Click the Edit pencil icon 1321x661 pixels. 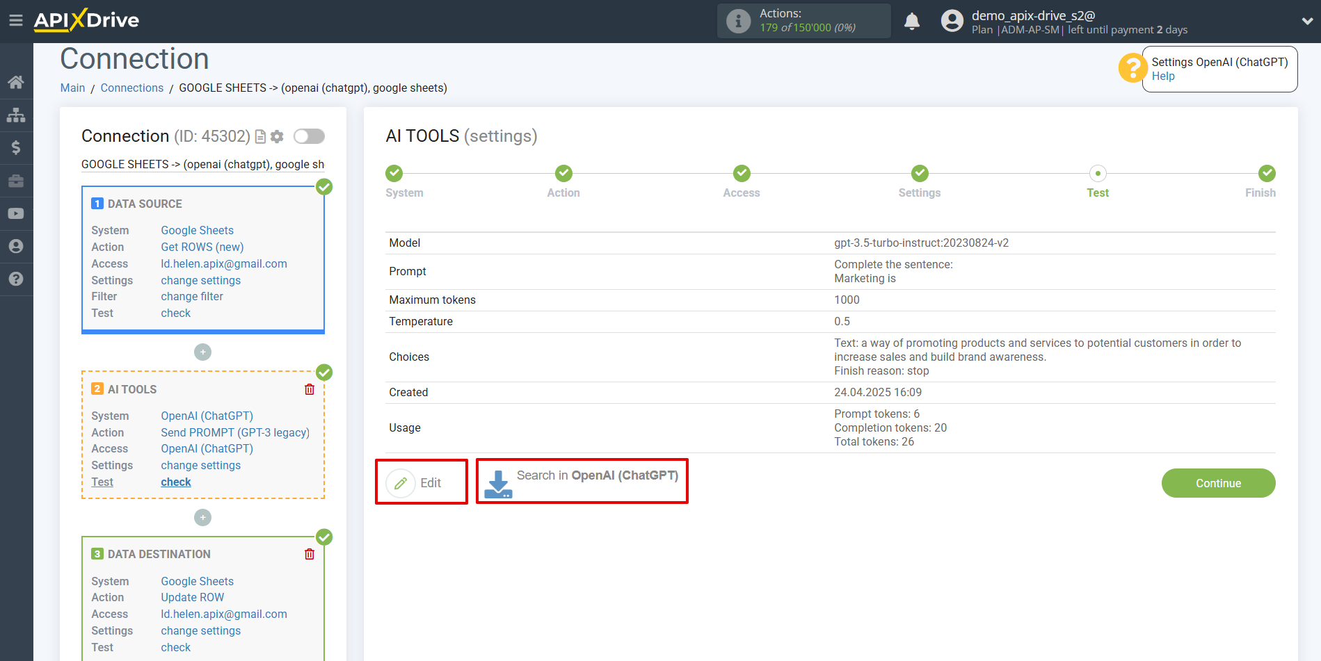401,483
